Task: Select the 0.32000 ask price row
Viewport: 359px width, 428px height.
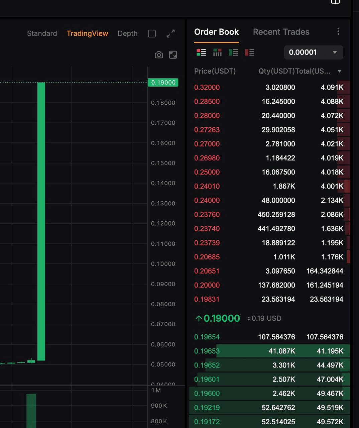Action: click(269, 87)
